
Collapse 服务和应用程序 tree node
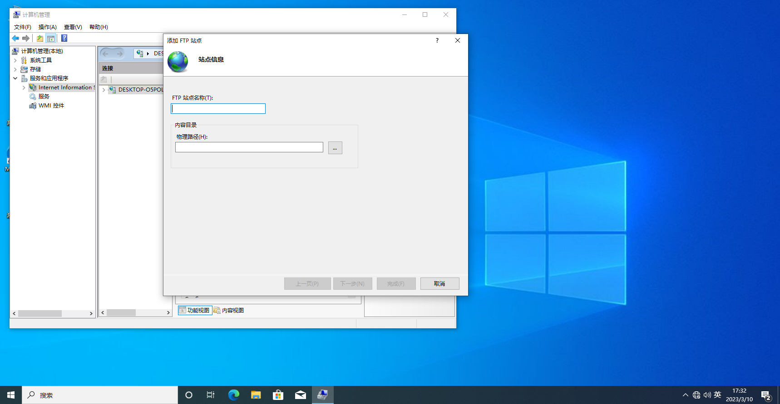pos(15,78)
